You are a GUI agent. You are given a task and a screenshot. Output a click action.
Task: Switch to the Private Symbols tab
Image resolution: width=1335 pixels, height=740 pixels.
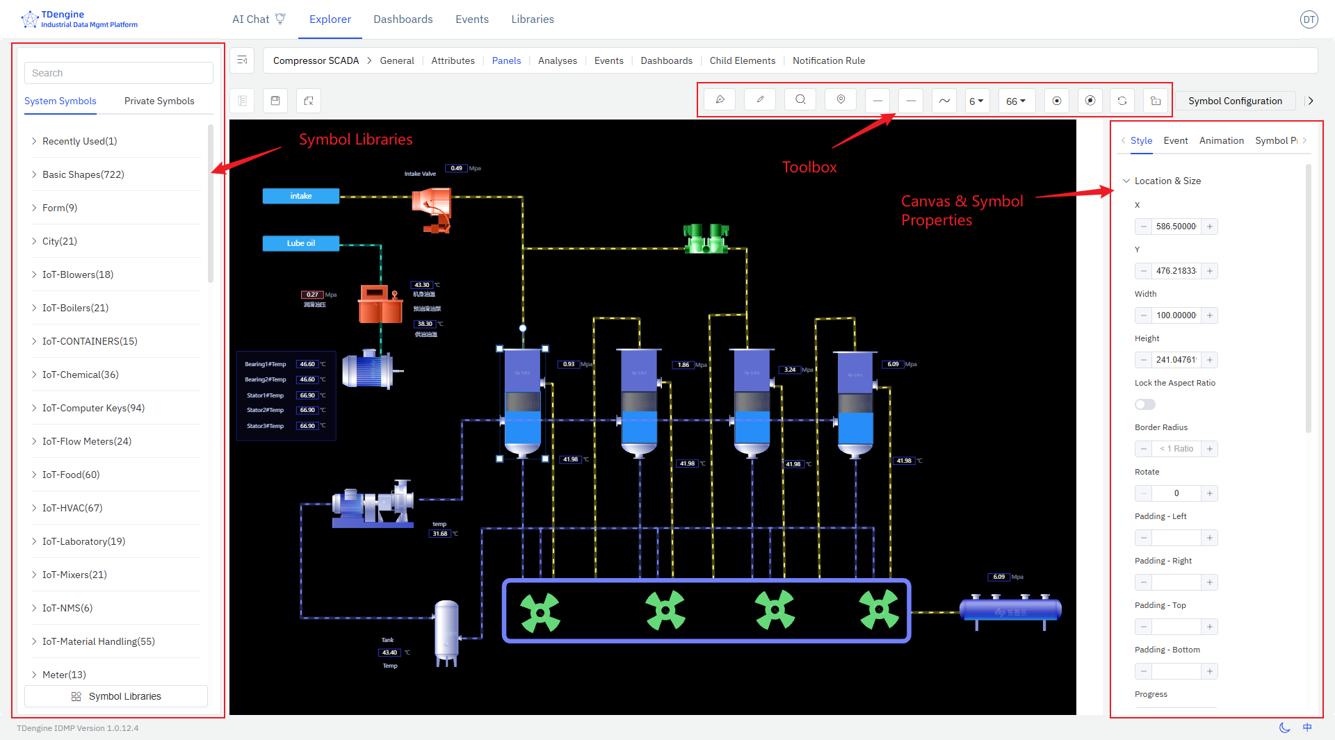click(159, 101)
